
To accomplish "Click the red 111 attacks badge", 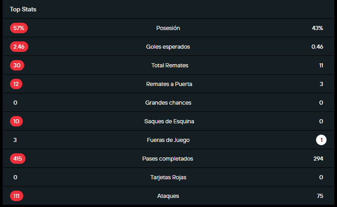I will tap(16, 196).
